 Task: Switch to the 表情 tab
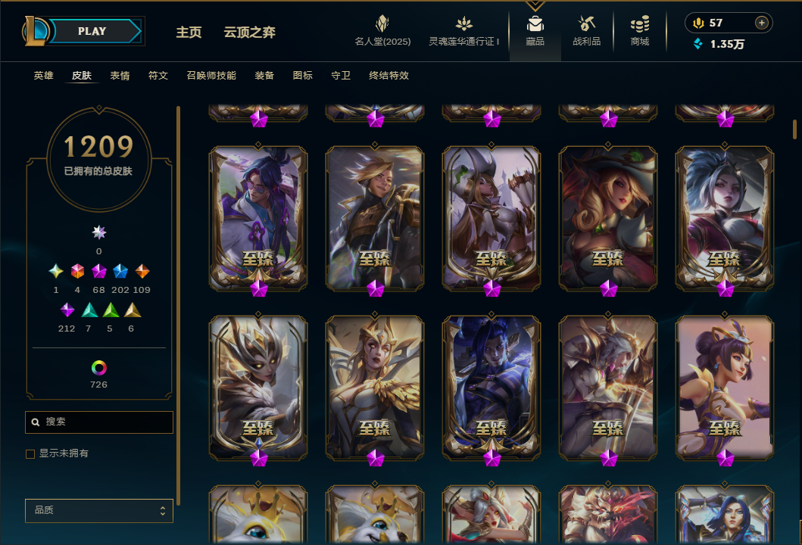point(120,76)
